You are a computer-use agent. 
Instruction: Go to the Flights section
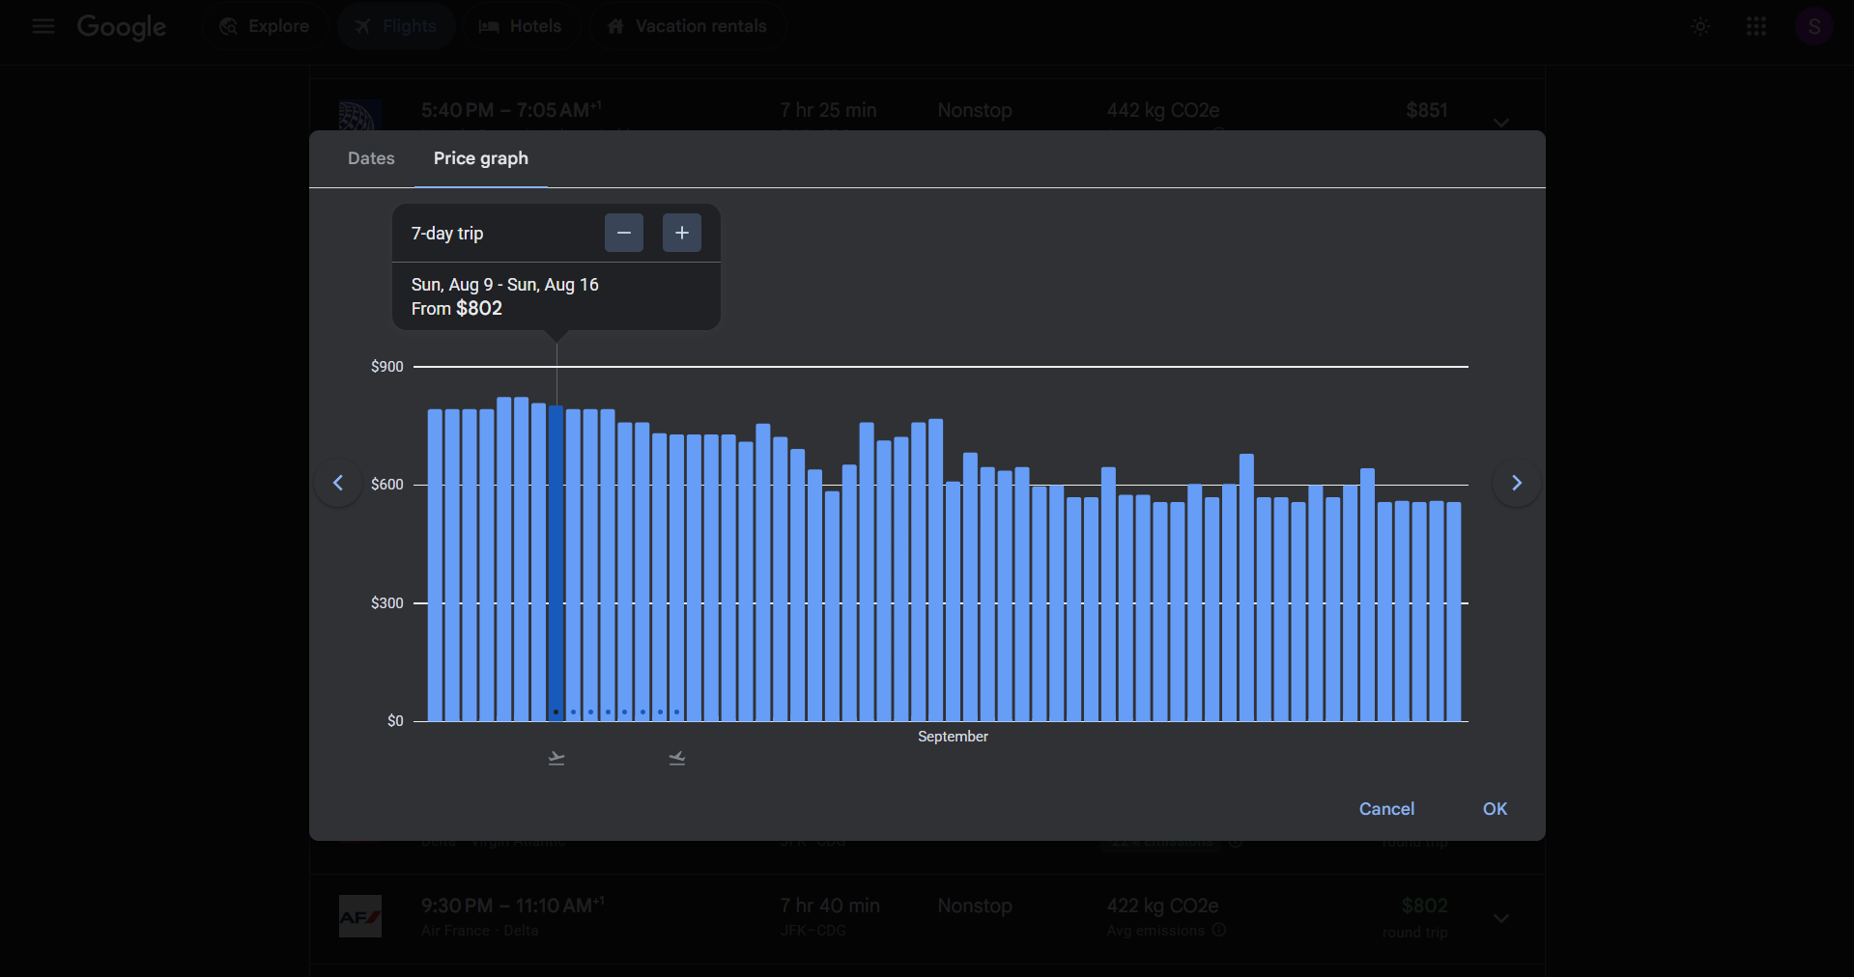(396, 26)
